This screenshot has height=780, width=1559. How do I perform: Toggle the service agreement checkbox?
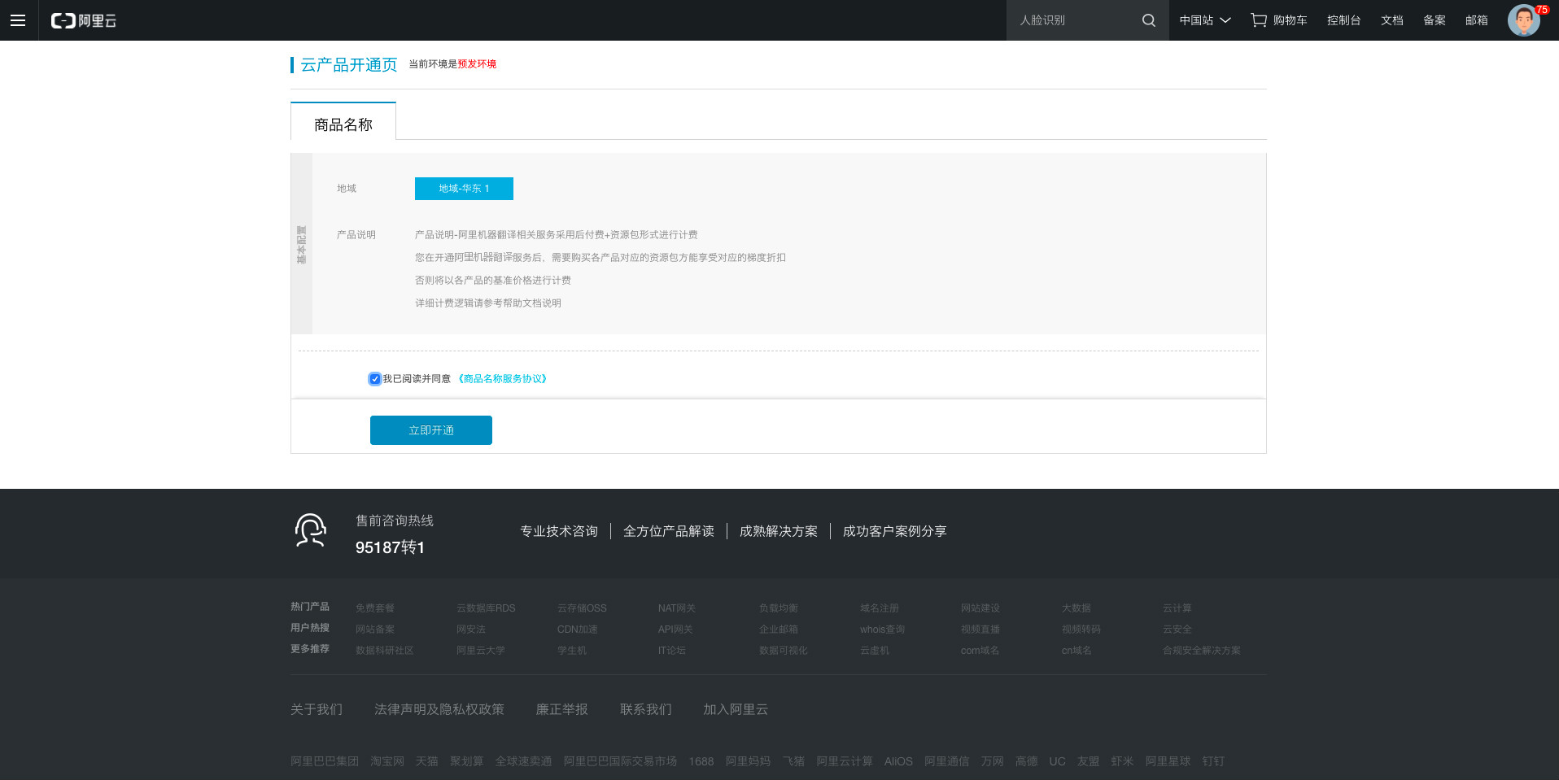pyautogui.click(x=374, y=379)
